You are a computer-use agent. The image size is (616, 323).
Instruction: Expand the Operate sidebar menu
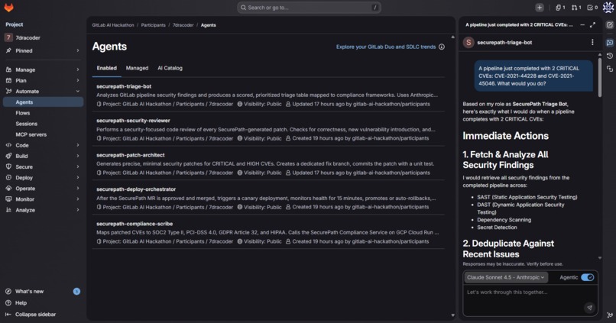(x=43, y=189)
